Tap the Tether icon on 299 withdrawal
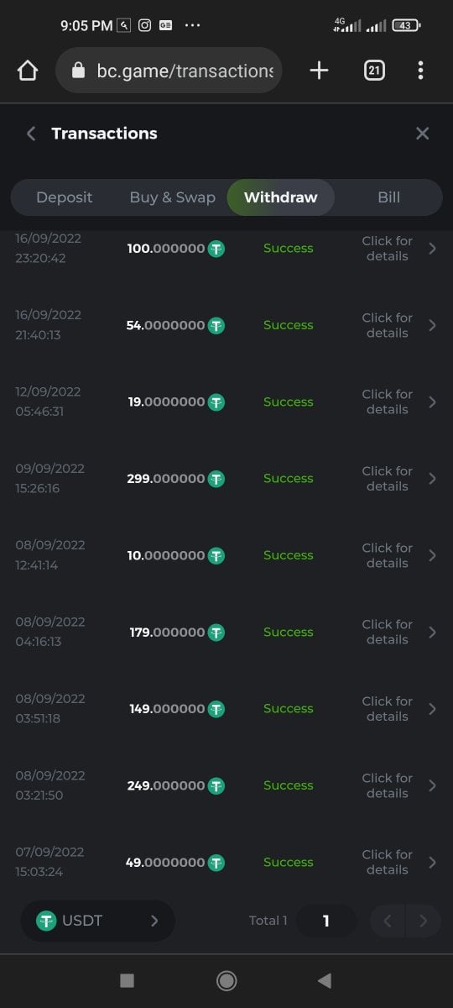This screenshot has height=1008, width=453. (216, 479)
